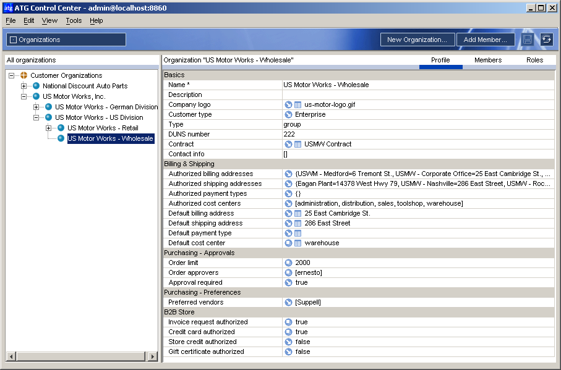
Task: Select the Customer Organizations tree item
Action: click(x=66, y=75)
